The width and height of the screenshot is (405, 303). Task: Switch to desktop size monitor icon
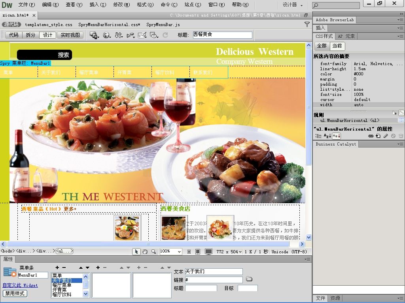208,252
